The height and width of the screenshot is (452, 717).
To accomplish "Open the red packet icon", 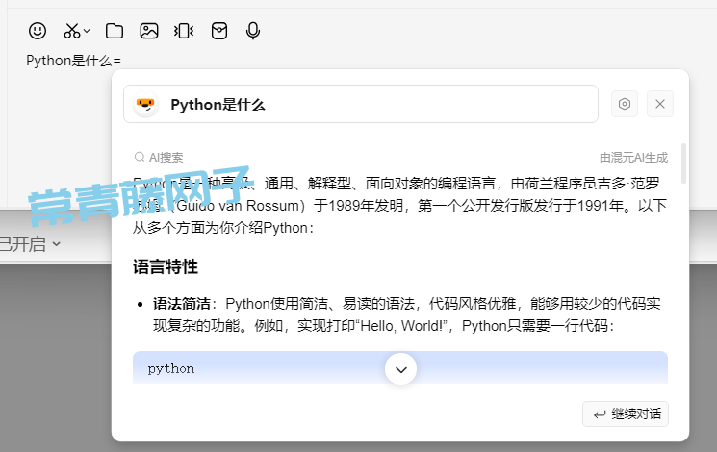I will coord(219,31).
